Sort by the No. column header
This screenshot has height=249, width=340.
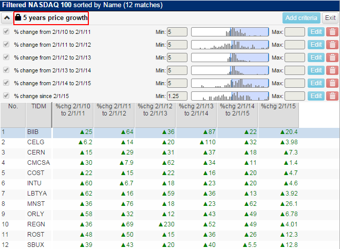13,115
